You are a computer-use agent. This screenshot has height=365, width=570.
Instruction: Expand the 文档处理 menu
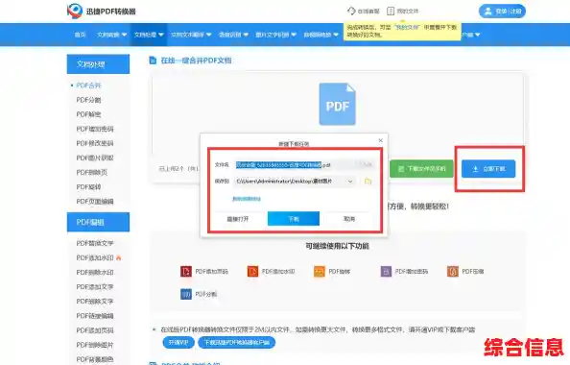click(149, 35)
